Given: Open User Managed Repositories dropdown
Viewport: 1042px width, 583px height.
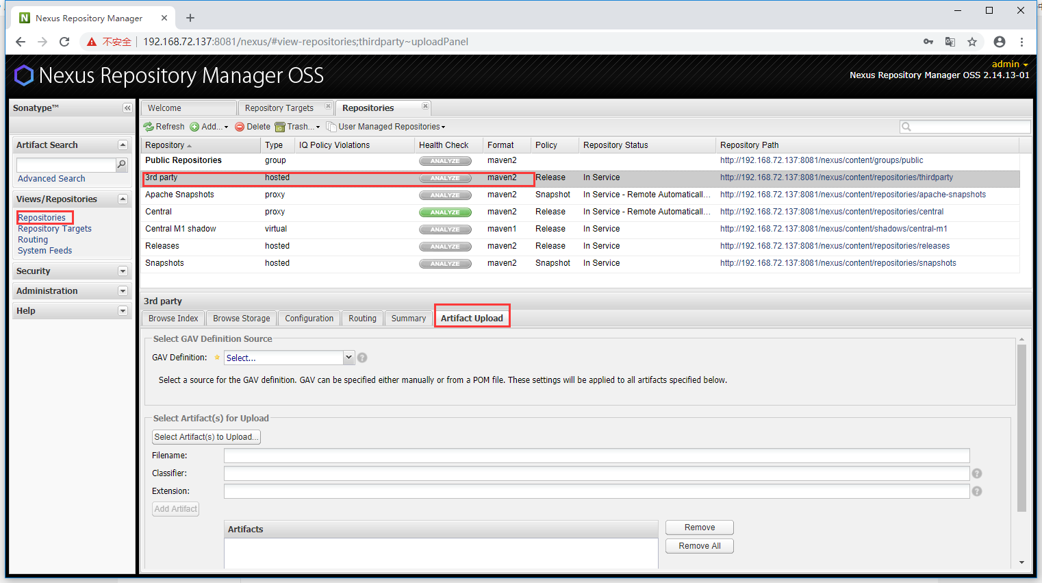Looking at the screenshot, I should click(x=385, y=127).
